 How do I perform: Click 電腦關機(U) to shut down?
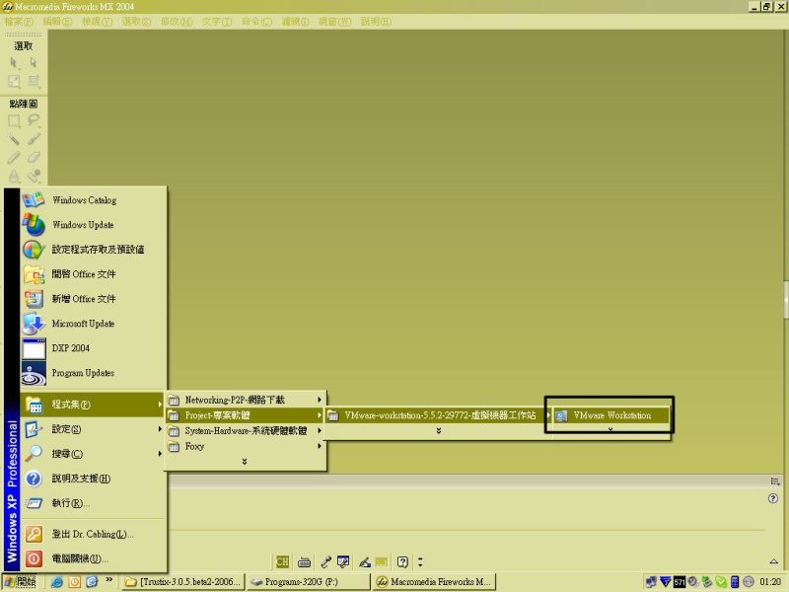tap(93, 558)
